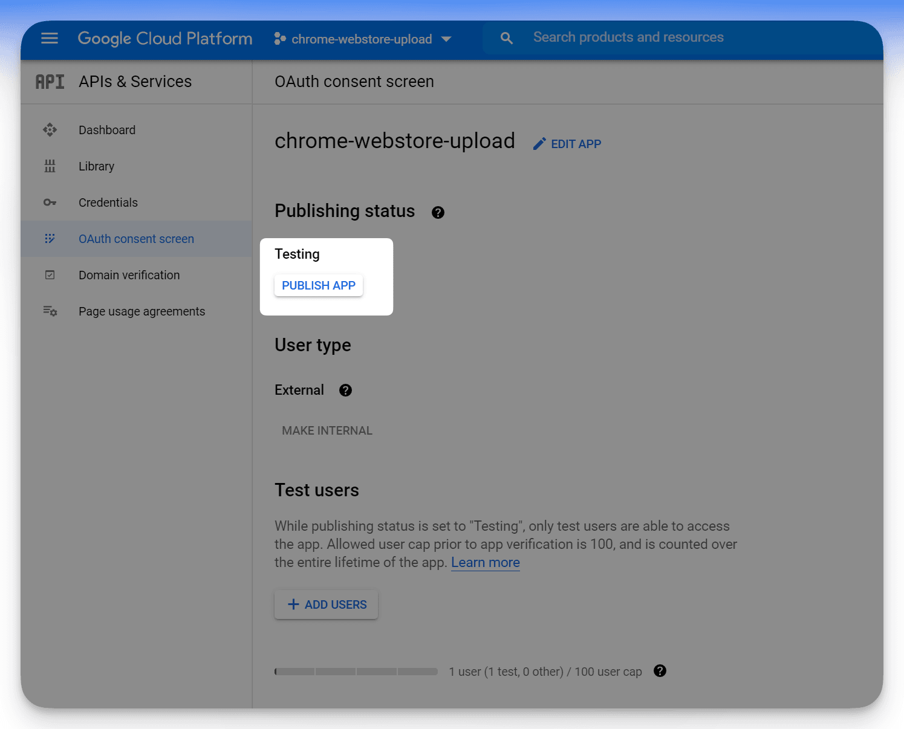Click the PUBLISH APP button
The image size is (904, 729).
[319, 285]
